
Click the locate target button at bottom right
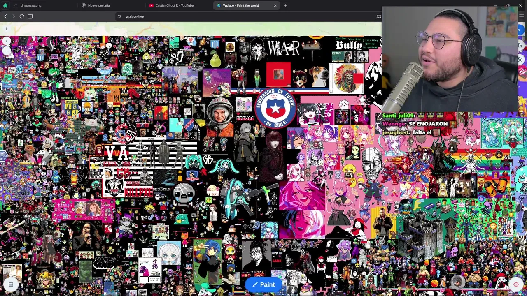(x=516, y=284)
